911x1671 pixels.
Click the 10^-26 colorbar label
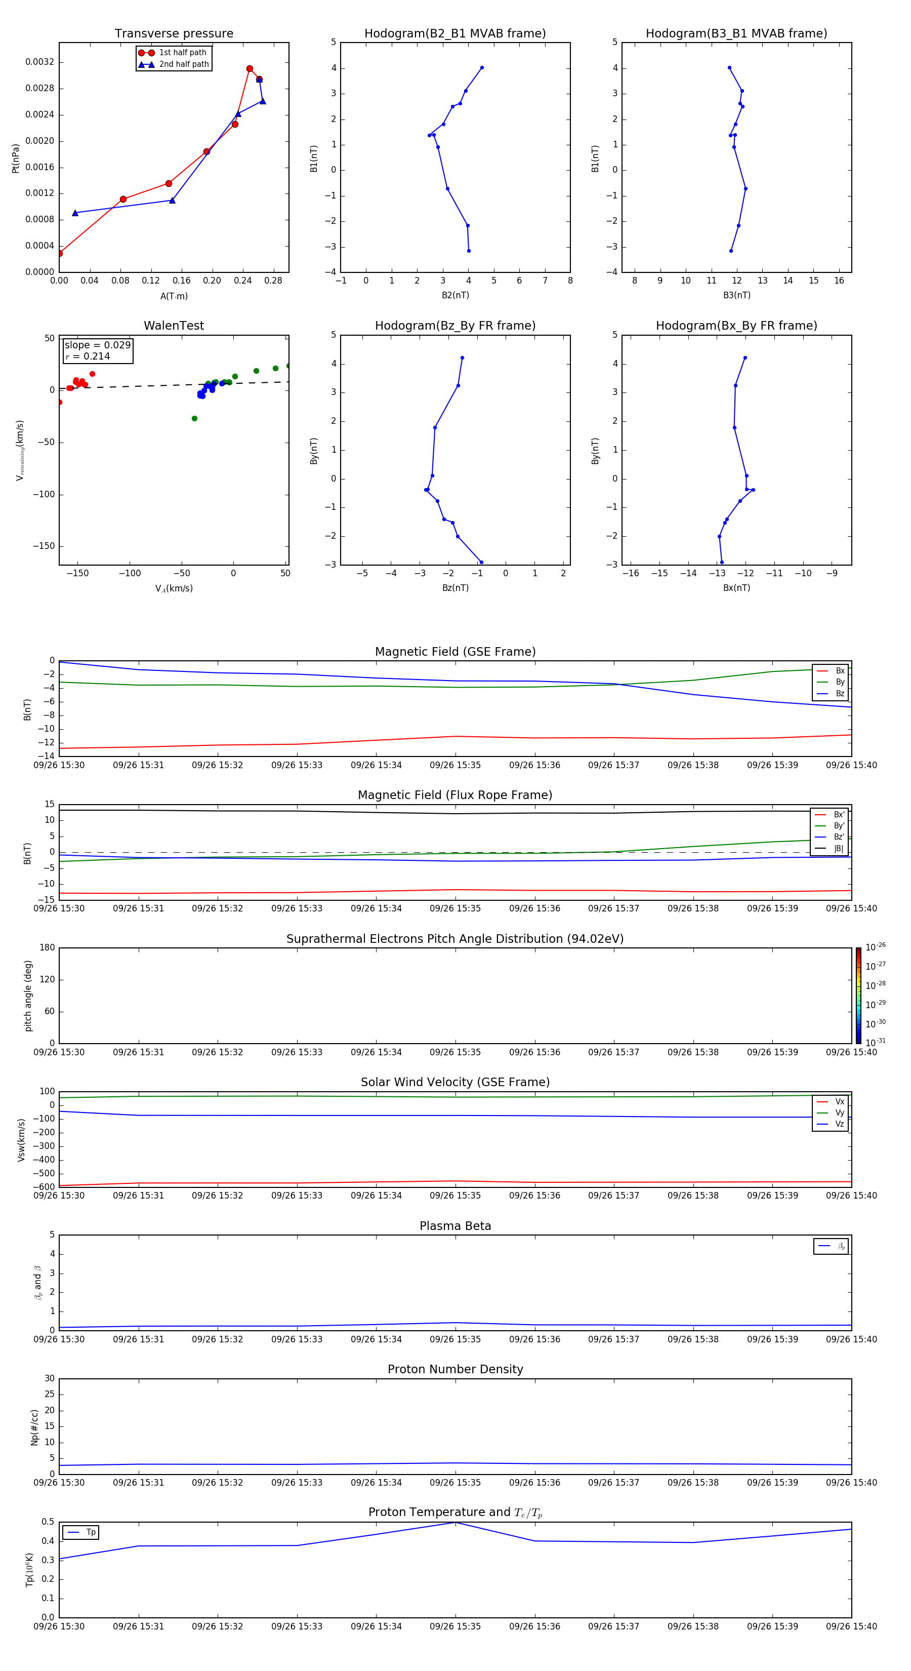[876, 948]
